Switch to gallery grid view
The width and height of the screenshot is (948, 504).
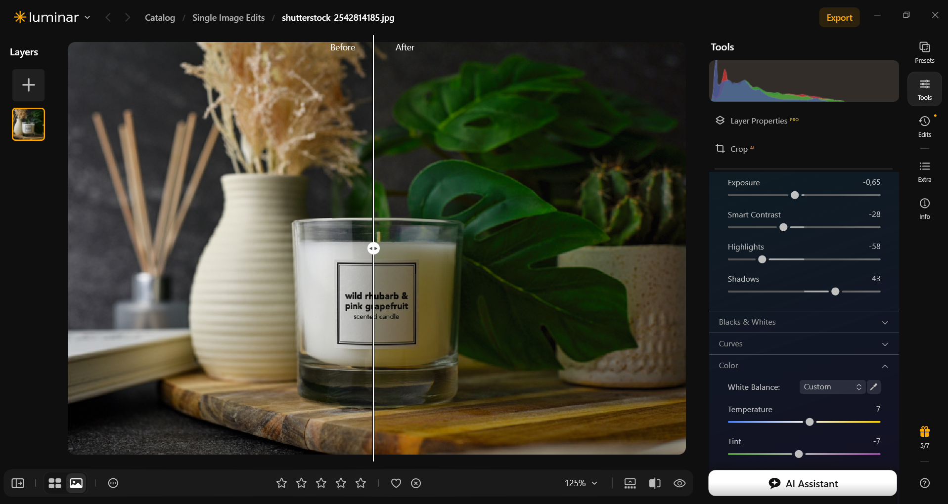pos(55,483)
